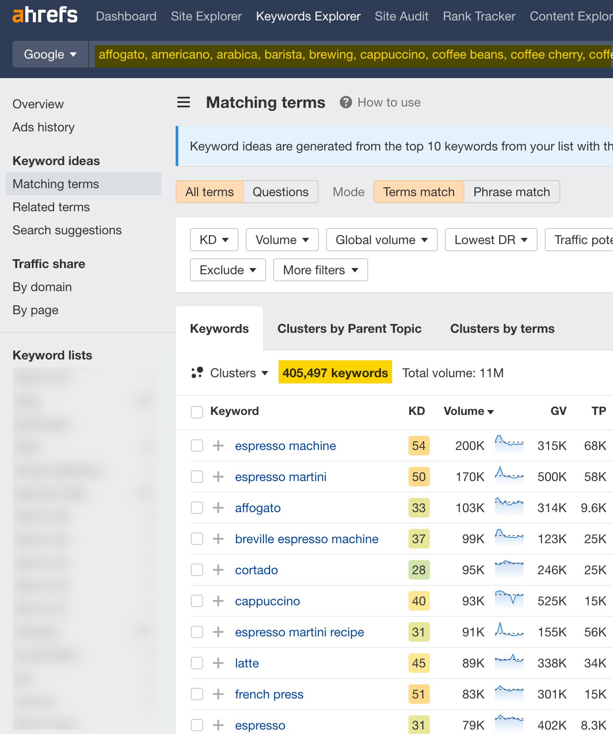Switch to Clusters by Parent Topic tab
The image size is (613, 734).
(x=350, y=328)
